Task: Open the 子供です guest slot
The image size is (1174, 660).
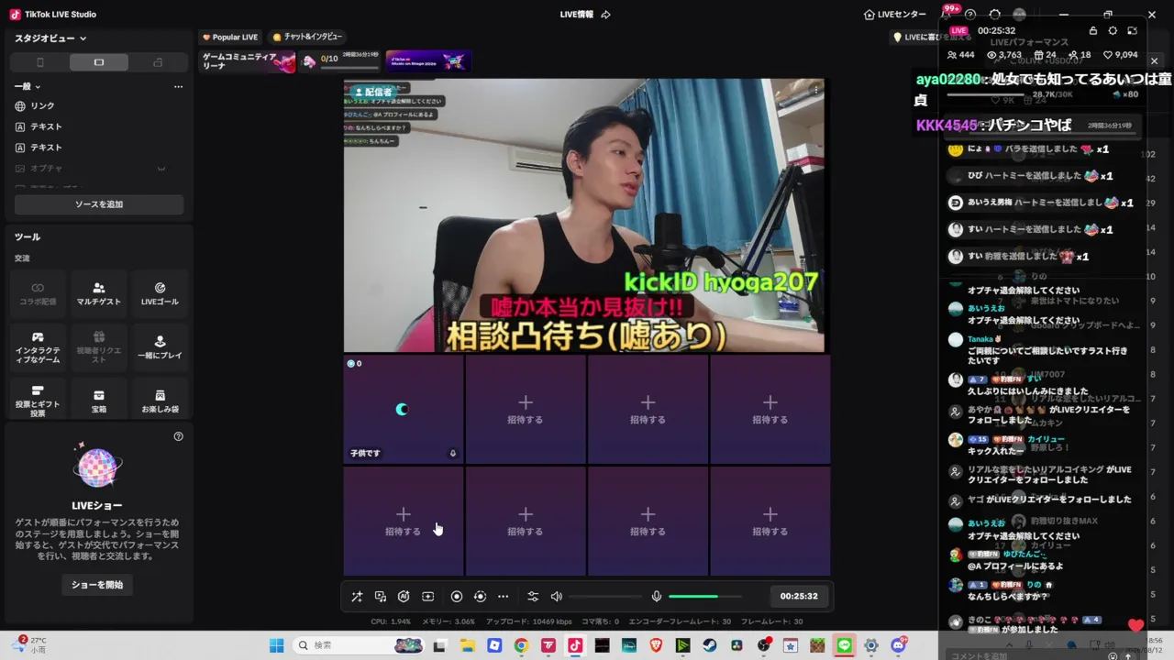Action: coord(404,409)
